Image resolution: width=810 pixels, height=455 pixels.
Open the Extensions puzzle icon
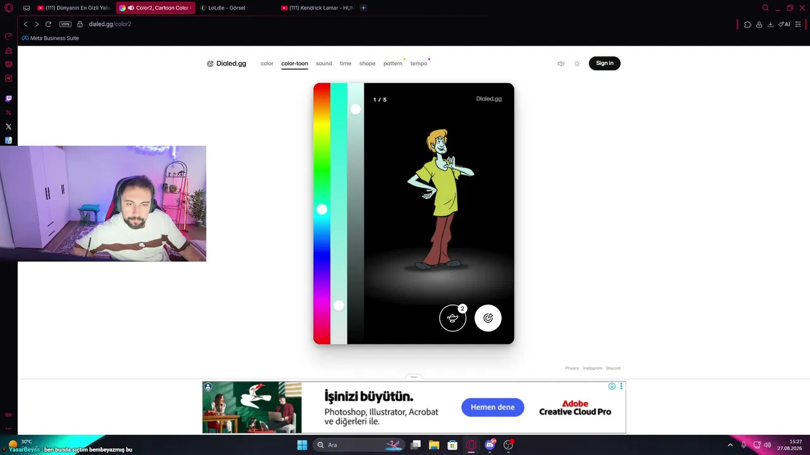click(x=747, y=24)
